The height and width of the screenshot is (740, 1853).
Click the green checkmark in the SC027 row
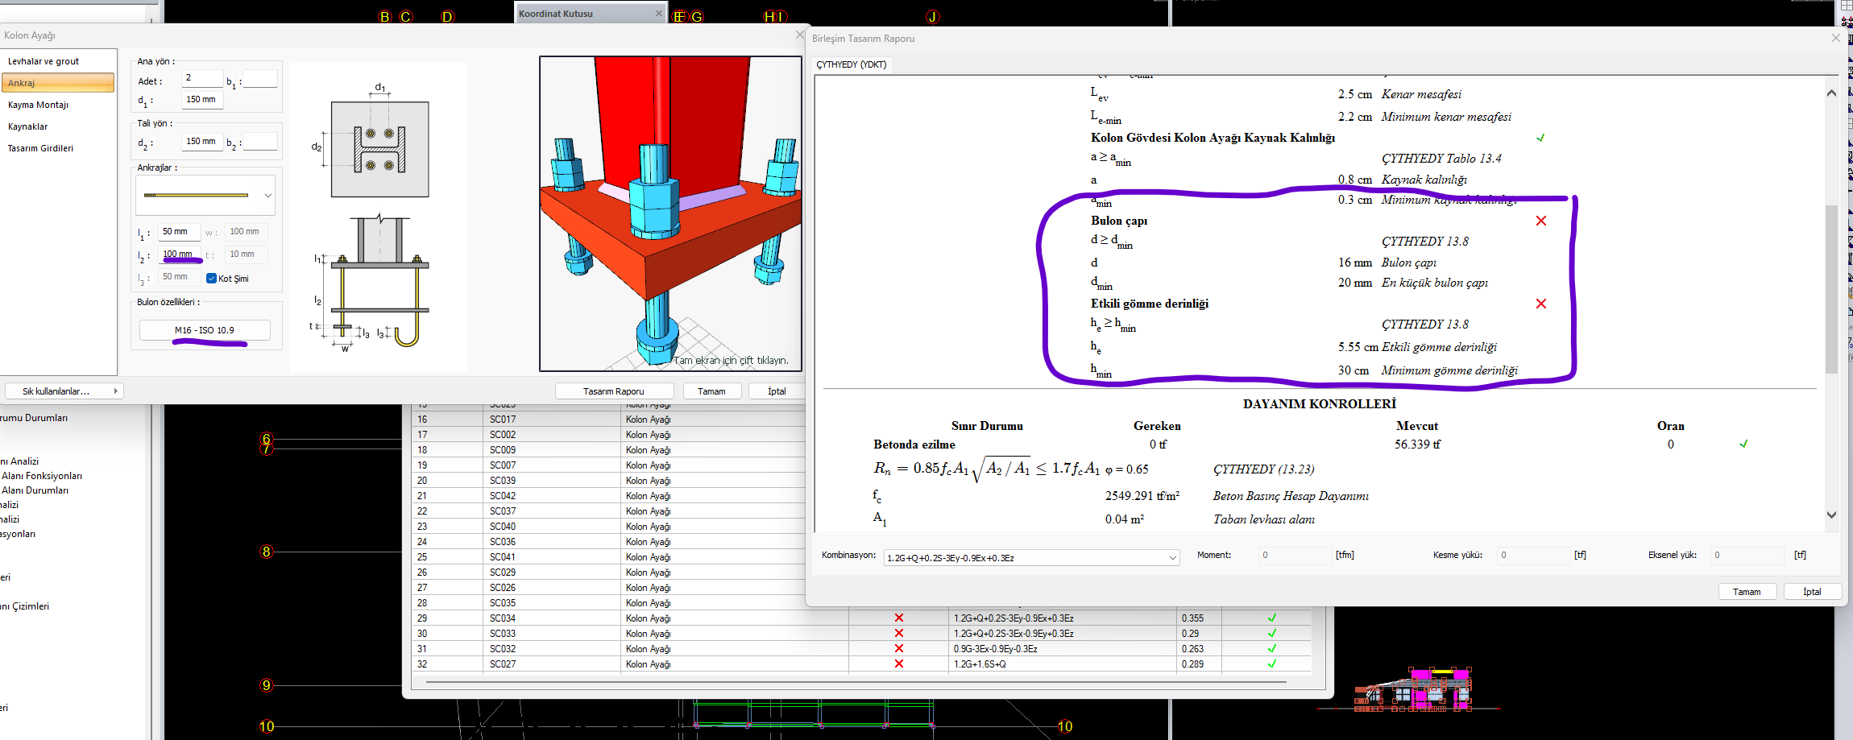[x=1272, y=664]
